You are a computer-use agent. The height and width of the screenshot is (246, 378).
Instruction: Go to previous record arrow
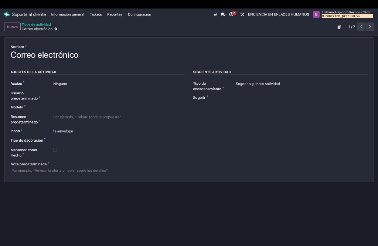coord(361,27)
